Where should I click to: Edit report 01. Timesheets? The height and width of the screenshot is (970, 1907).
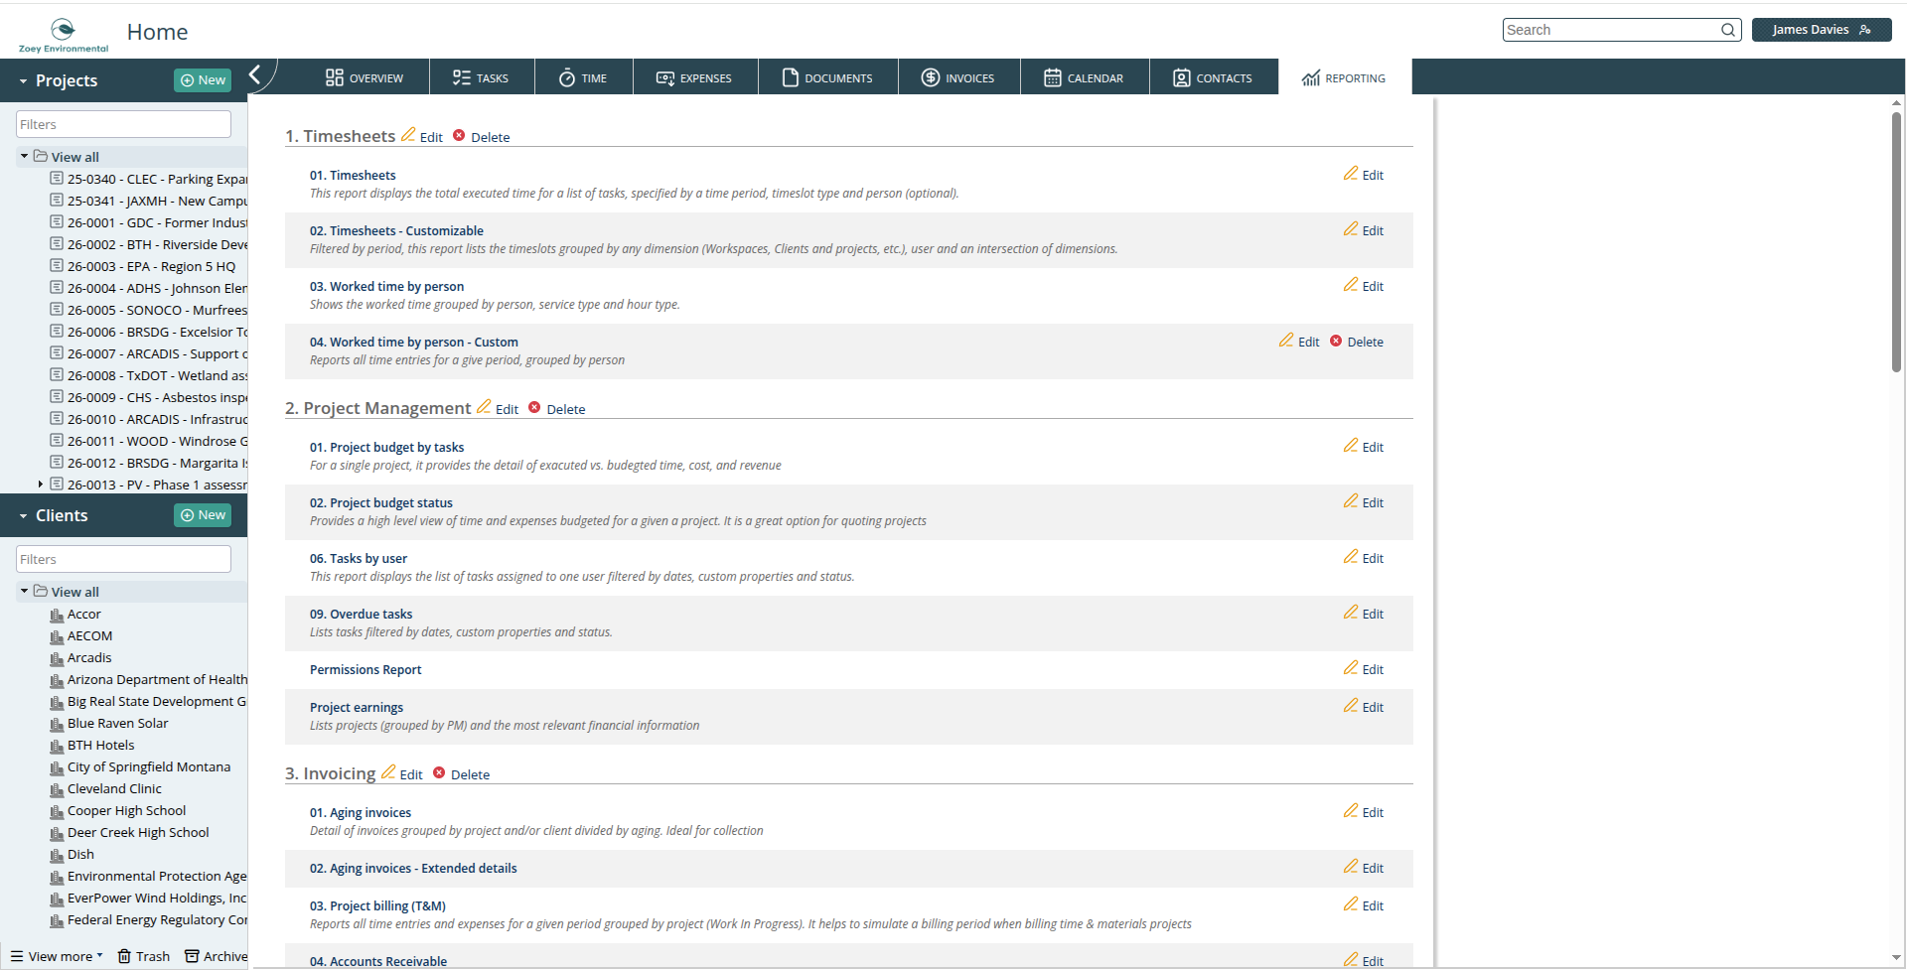(x=1364, y=174)
